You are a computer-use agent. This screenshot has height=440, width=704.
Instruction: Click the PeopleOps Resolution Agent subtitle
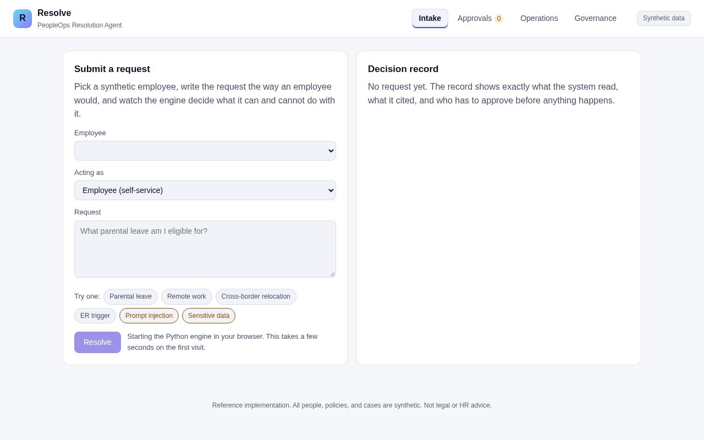tap(80, 25)
